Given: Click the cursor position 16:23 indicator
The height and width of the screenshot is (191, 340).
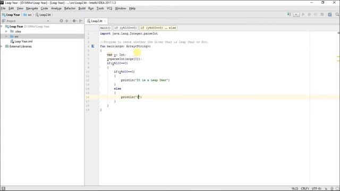Looking at the screenshot, I should [295, 189].
